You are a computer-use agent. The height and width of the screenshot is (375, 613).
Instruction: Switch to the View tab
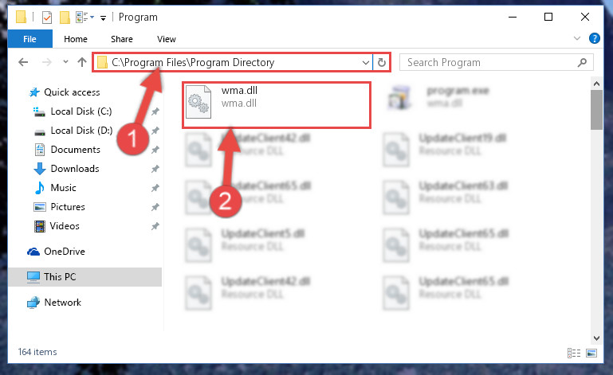point(166,39)
